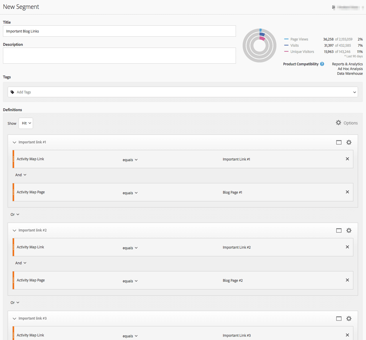Open equals operator for Blog Page #1 rule
Screen dimensions: 366x340
(130, 193)
